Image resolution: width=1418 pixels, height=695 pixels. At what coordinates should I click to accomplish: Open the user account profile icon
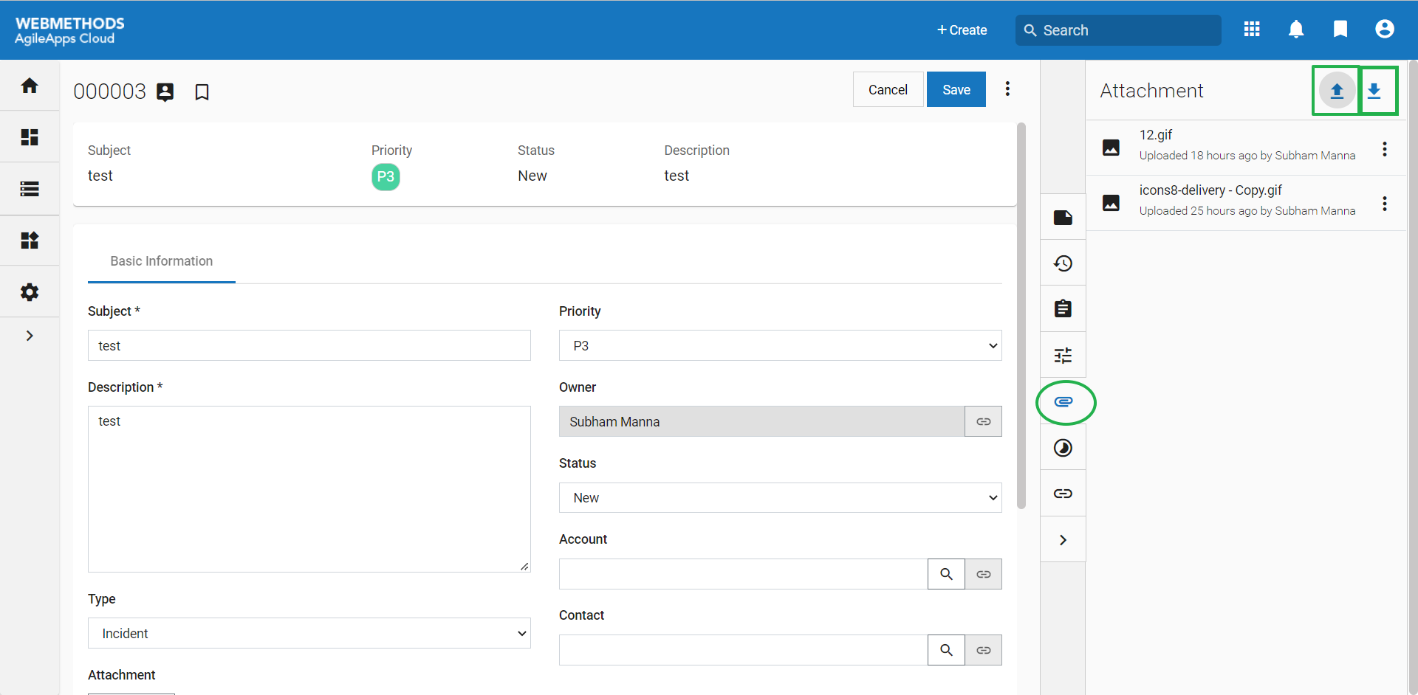(x=1385, y=30)
